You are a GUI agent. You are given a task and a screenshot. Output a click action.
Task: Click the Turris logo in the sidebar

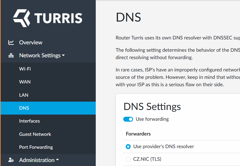pyautogui.click(x=48, y=18)
